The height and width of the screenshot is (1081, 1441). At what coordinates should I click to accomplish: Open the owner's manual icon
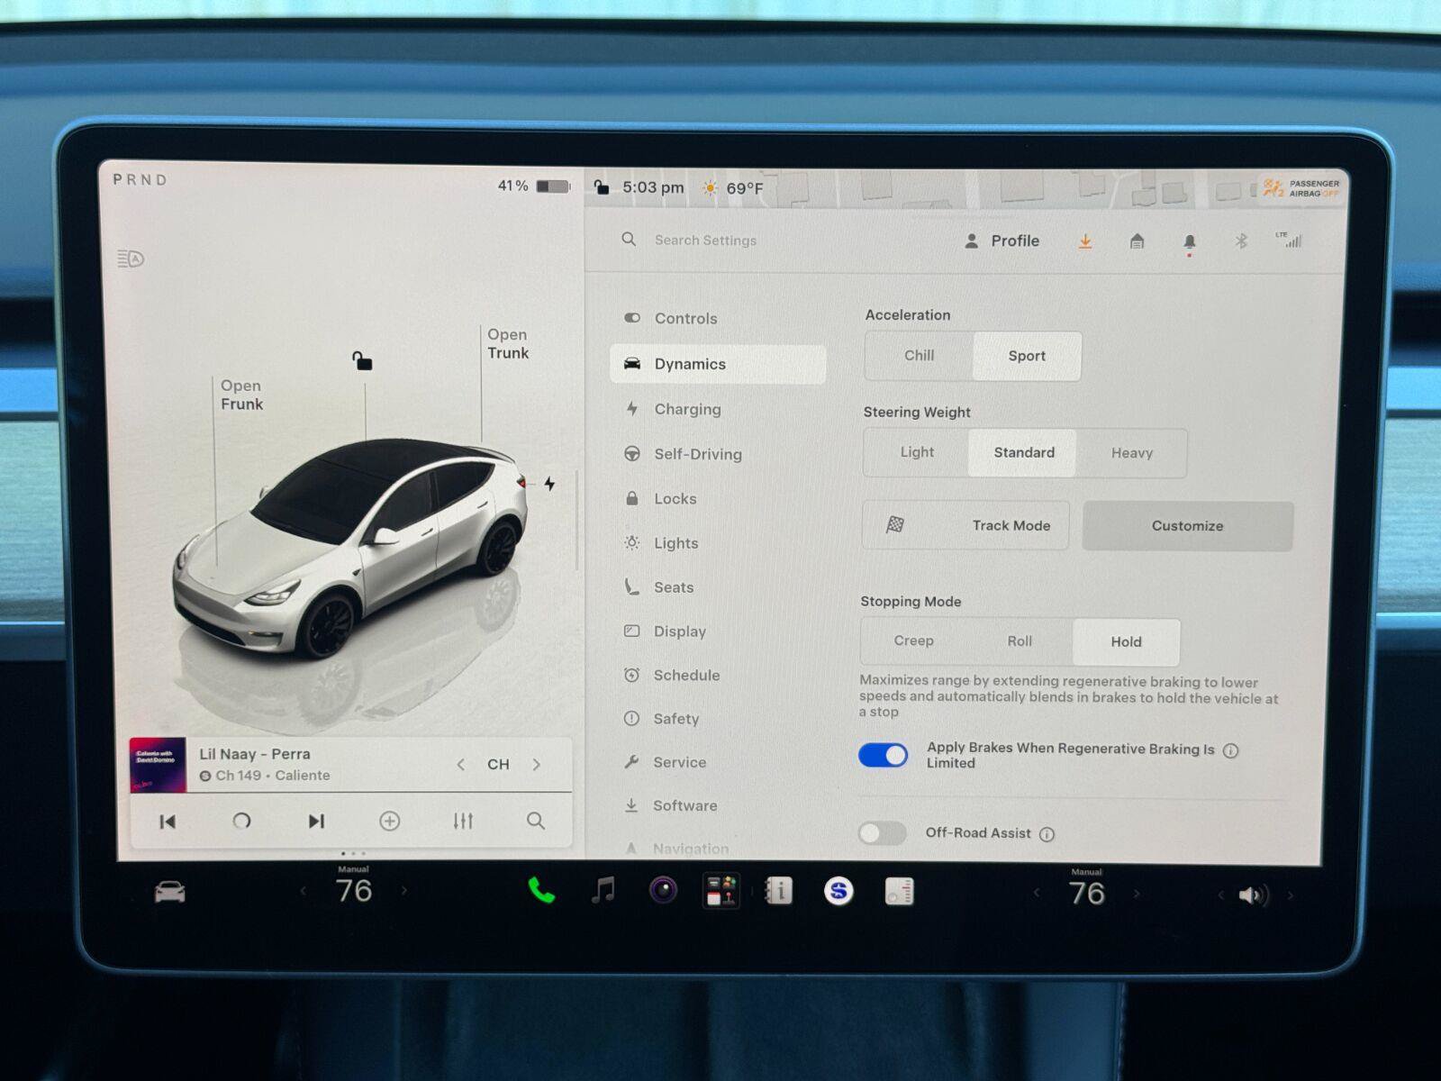coord(779,891)
